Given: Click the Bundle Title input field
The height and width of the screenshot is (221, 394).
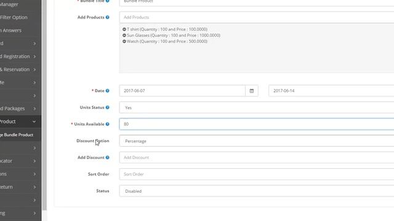Looking at the screenshot, I should point(257,2).
